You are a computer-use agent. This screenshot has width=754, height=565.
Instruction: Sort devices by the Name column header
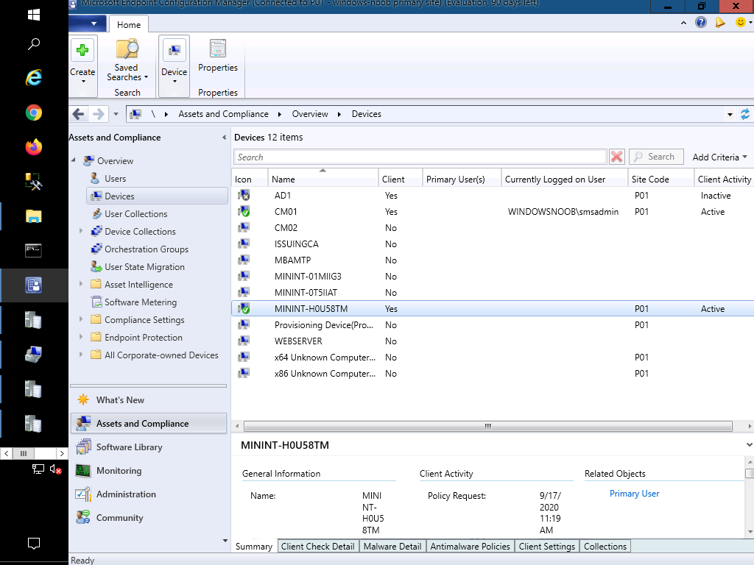(x=323, y=179)
